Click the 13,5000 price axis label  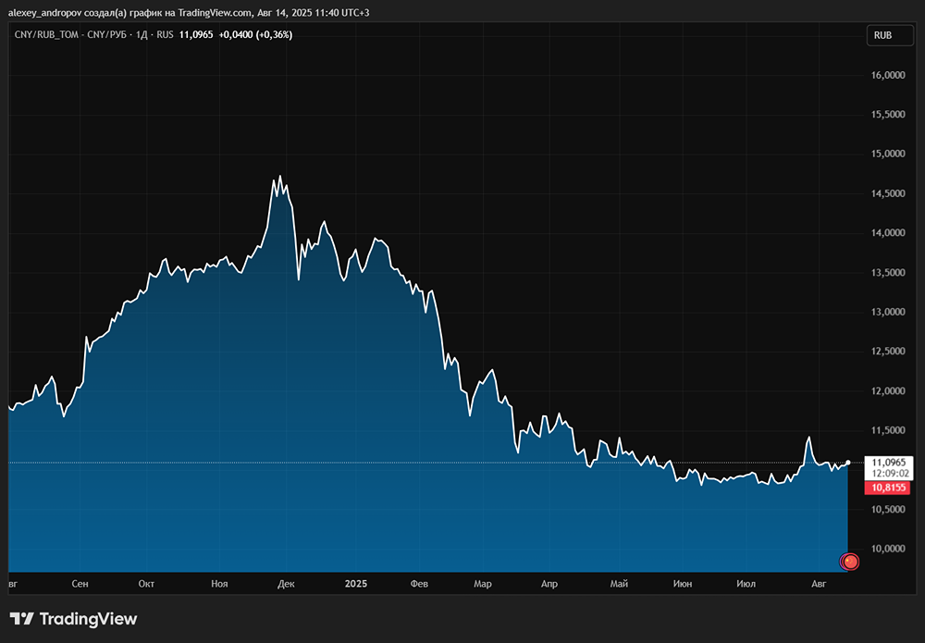coord(888,273)
